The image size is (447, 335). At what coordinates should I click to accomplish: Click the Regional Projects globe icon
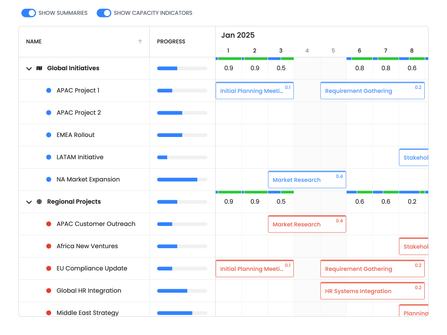point(39,202)
